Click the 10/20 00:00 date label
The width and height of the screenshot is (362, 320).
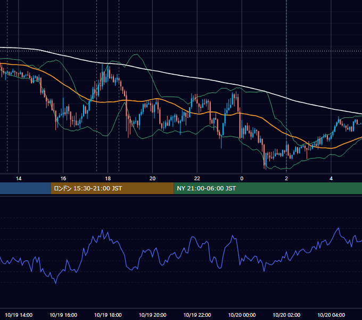tap(242, 315)
